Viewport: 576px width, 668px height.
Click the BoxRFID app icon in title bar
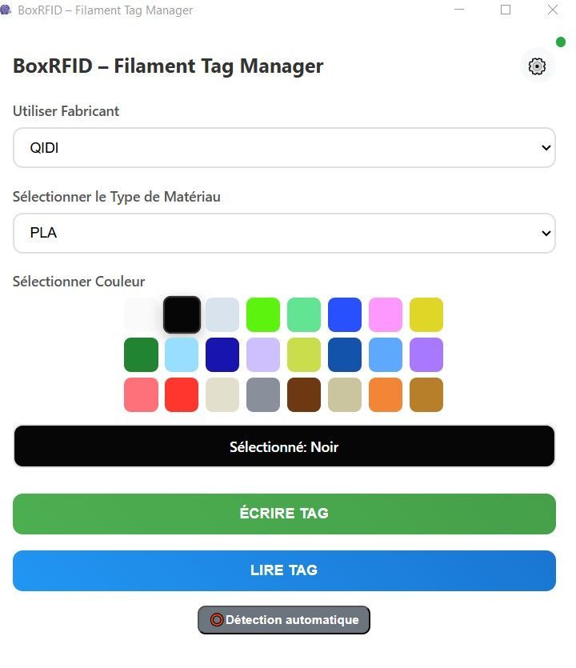6,10
